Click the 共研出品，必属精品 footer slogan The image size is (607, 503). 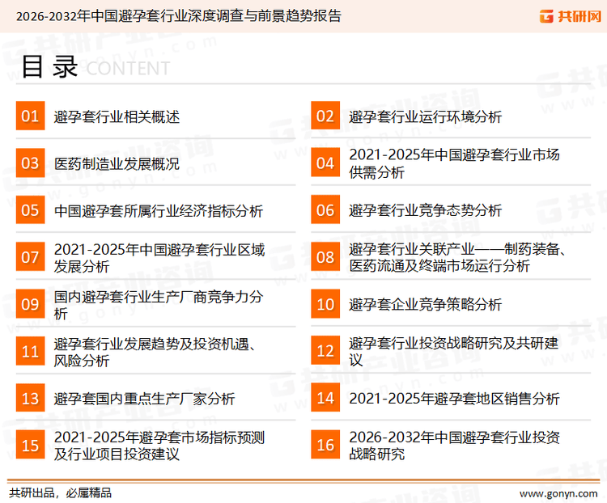pos(60,492)
